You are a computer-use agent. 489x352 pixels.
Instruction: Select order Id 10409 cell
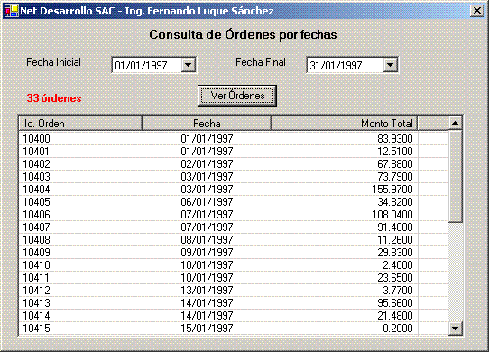click(81, 253)
